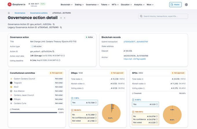Image resolution: width=197 pixels, height=129 pixels.
Task: Go to Governance breadcrumb link
Action: 20,13
